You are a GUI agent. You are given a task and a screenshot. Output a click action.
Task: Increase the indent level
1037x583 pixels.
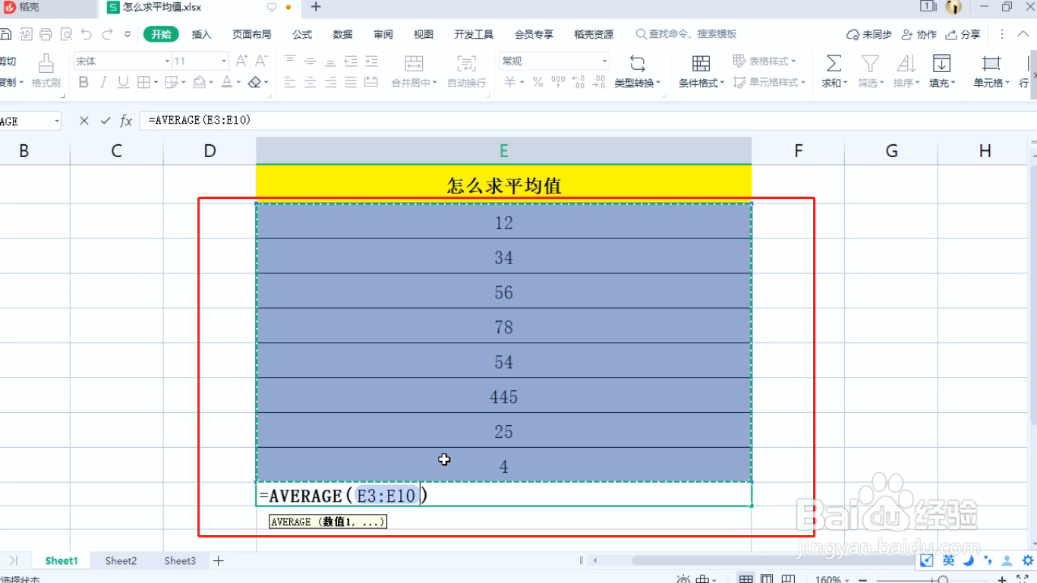tap(370, 61)
